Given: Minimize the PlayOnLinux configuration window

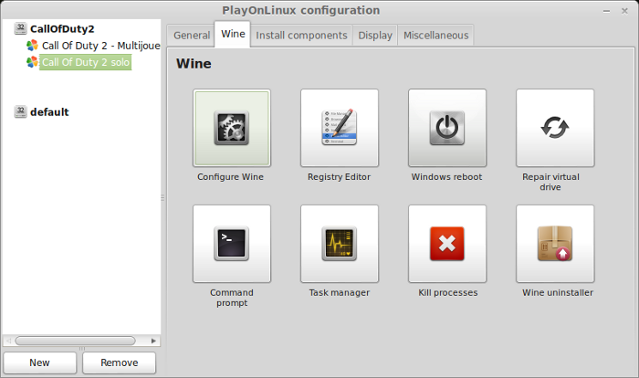Looking at the screenshot, I should point(606,11).
